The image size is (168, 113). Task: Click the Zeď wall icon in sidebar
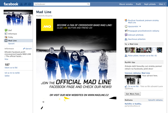(x=6, y=30)
